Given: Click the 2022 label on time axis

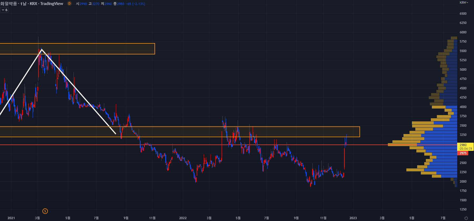Looking at the screenshot, I should pos(183,218).
